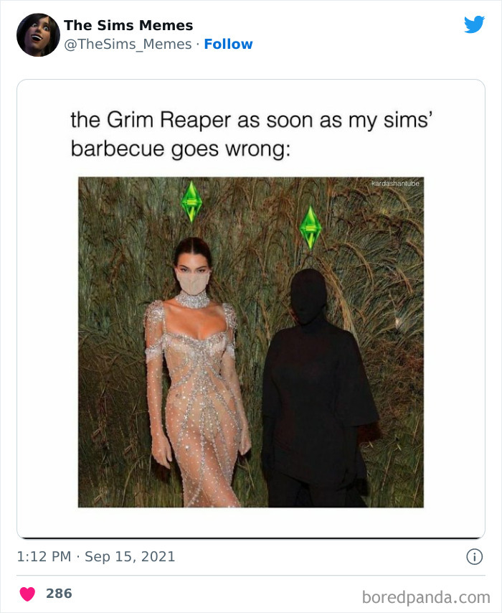Click the left green plumbob
Screen dimensions: 502x613
click(x=191, y=201)
